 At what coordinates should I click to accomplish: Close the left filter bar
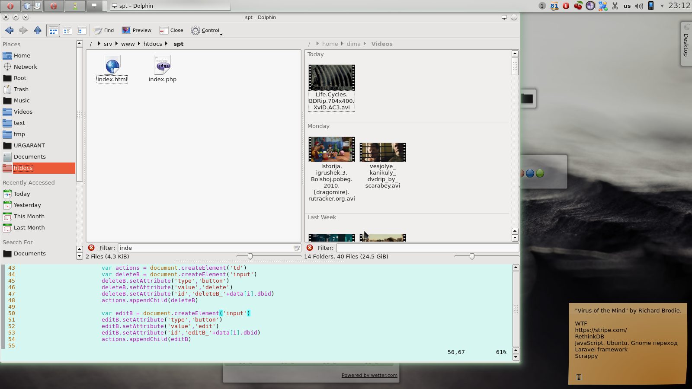[91, 248]
